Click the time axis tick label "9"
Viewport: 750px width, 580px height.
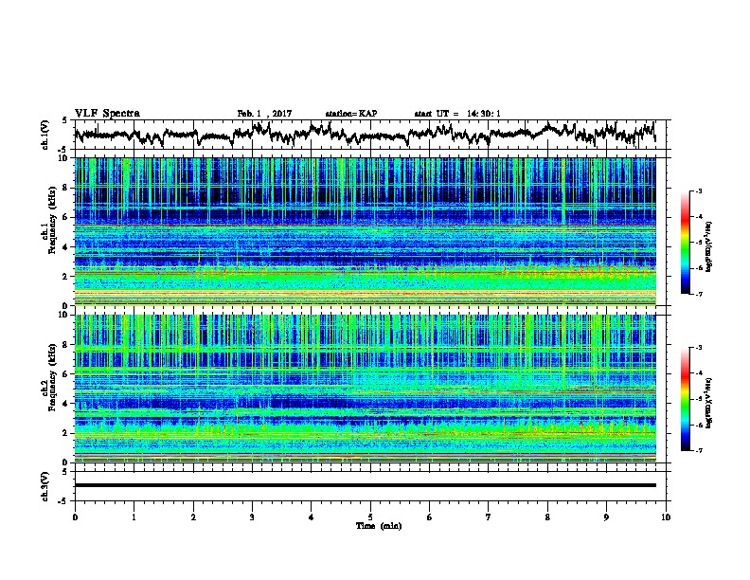[606, 517]
